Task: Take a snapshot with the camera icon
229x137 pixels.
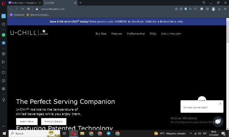Action: 181,9
